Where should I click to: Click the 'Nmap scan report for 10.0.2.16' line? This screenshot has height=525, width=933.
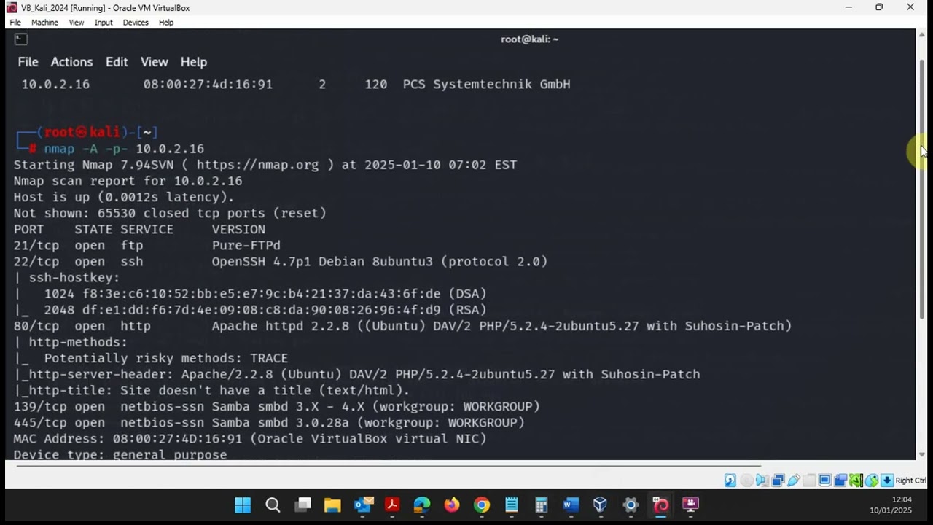(128, 181)
